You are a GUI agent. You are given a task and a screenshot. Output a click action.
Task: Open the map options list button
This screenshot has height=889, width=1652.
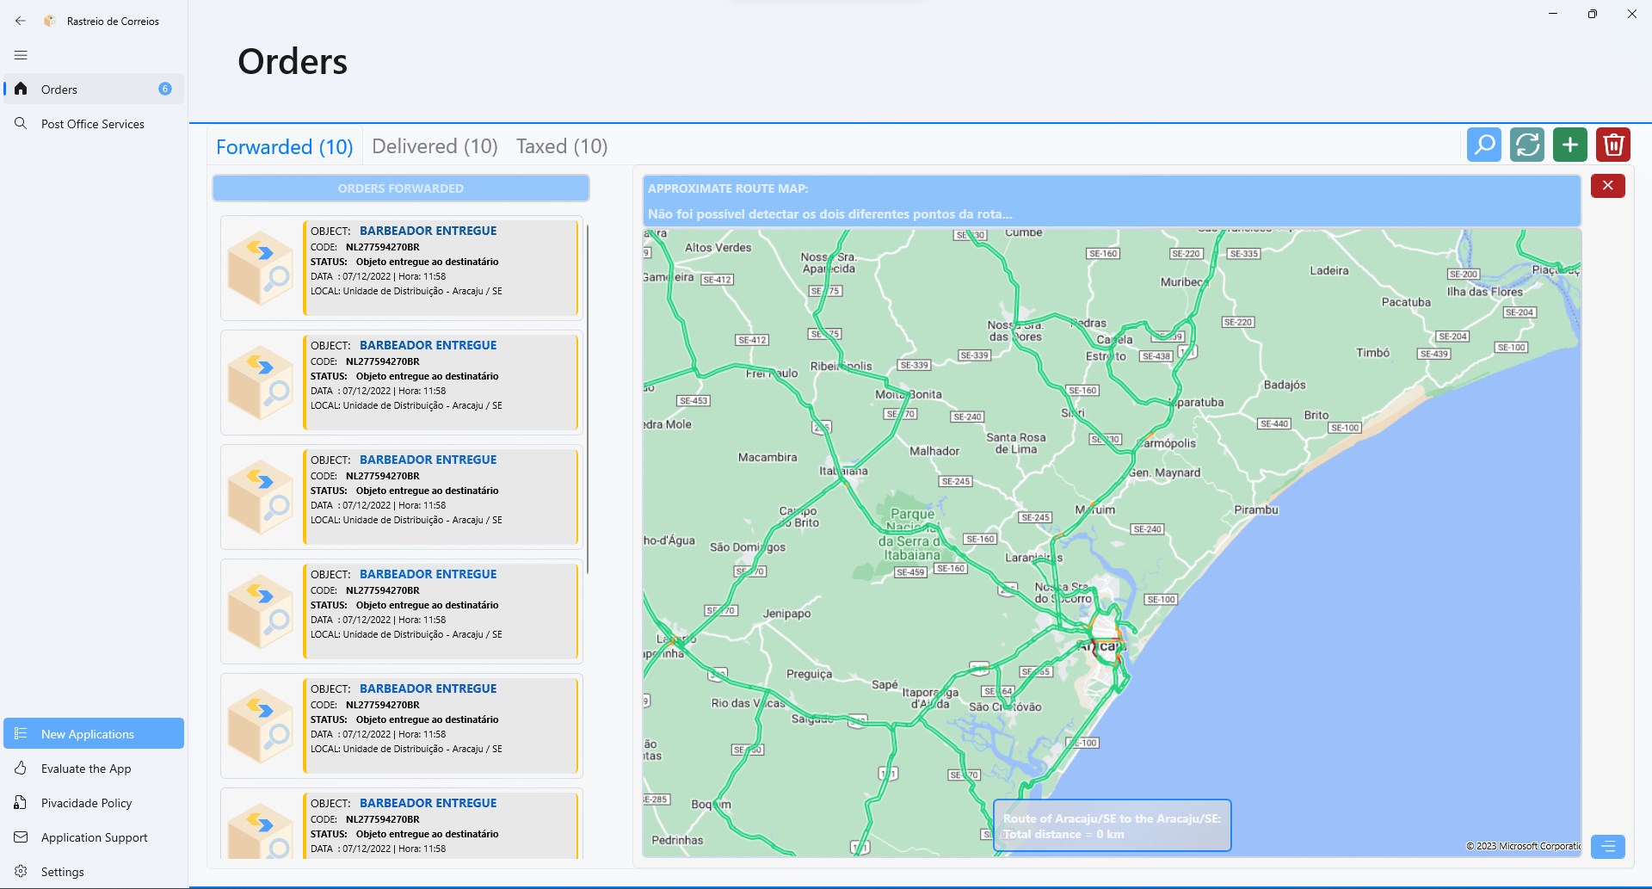pos(1607,846)
